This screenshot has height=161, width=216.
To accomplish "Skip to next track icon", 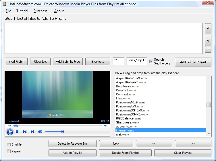I will [x=32, y=131].
